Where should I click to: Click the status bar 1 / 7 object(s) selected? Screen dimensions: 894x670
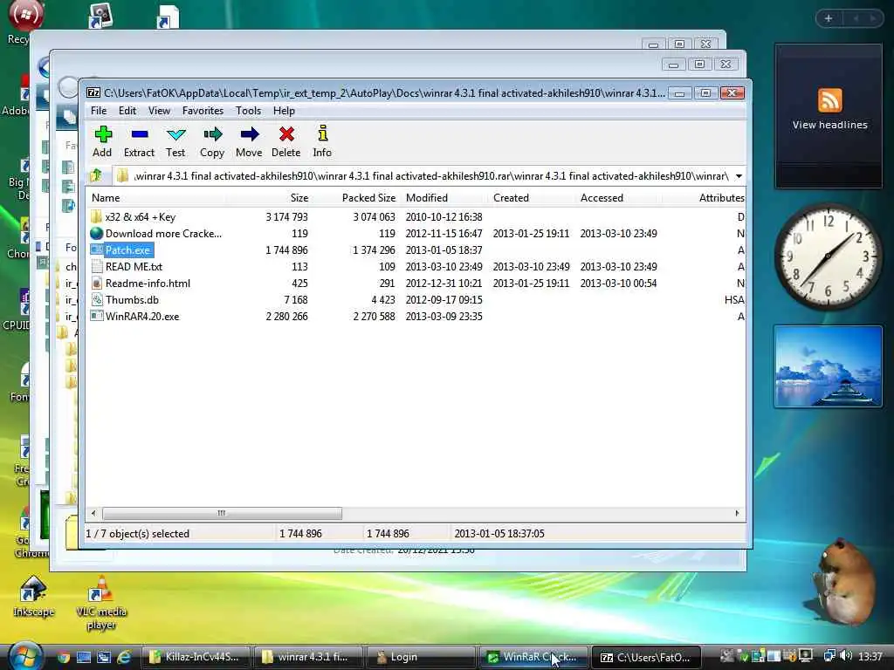pyautogui.click(x=137, y=533)
